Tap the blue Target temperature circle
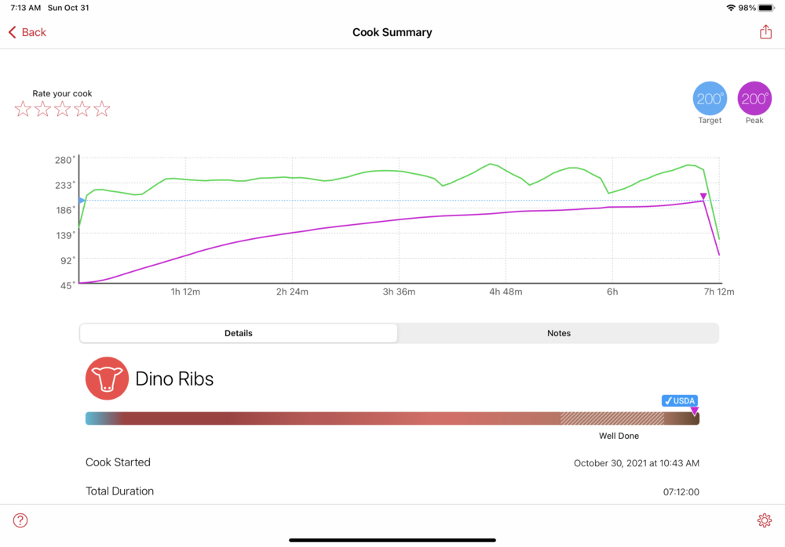Viewport: 785px width, 547px height. (710, 99)
